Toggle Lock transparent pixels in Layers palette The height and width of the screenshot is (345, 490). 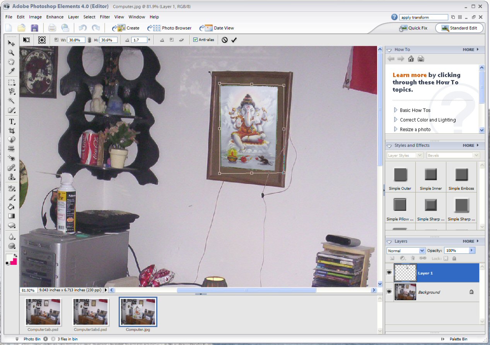click(x=446, y=258)
